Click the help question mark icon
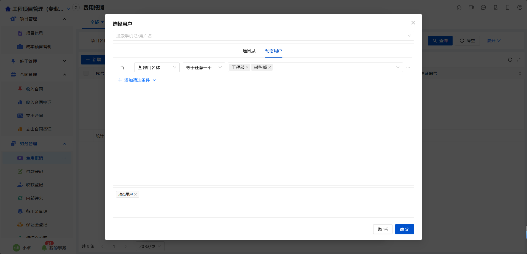Viewport: 527px width, 254px height. (520, 8)
